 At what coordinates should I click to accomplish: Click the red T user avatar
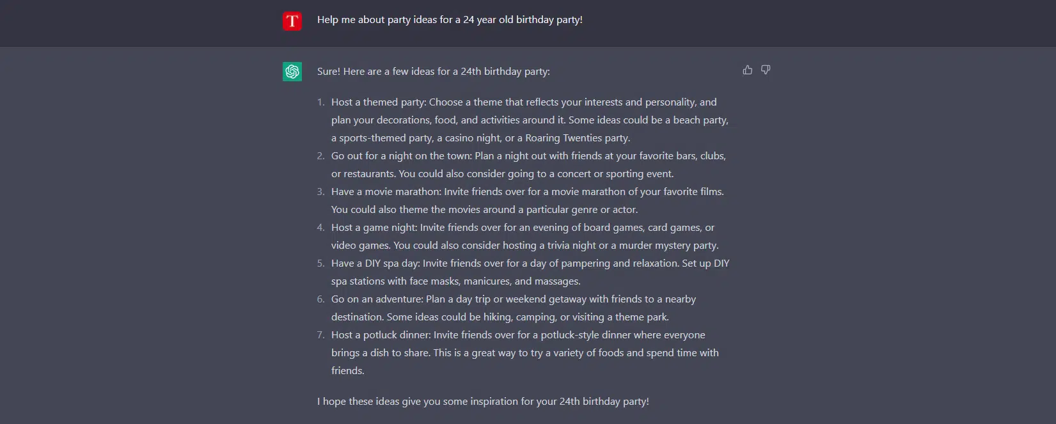292,21
